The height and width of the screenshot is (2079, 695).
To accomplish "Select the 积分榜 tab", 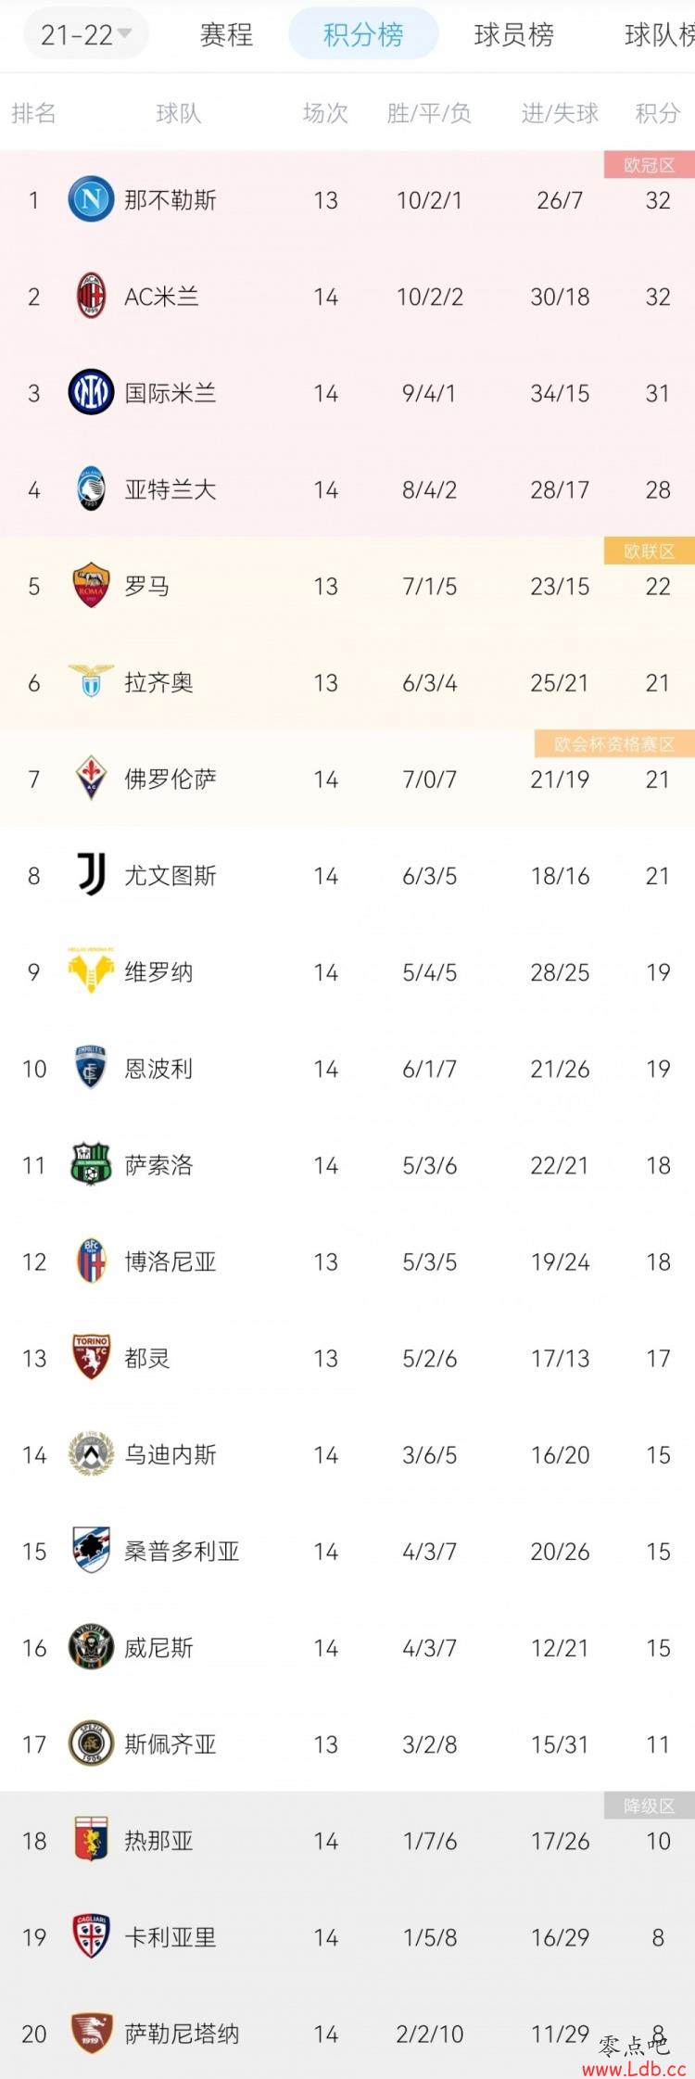I will [363, 34].
